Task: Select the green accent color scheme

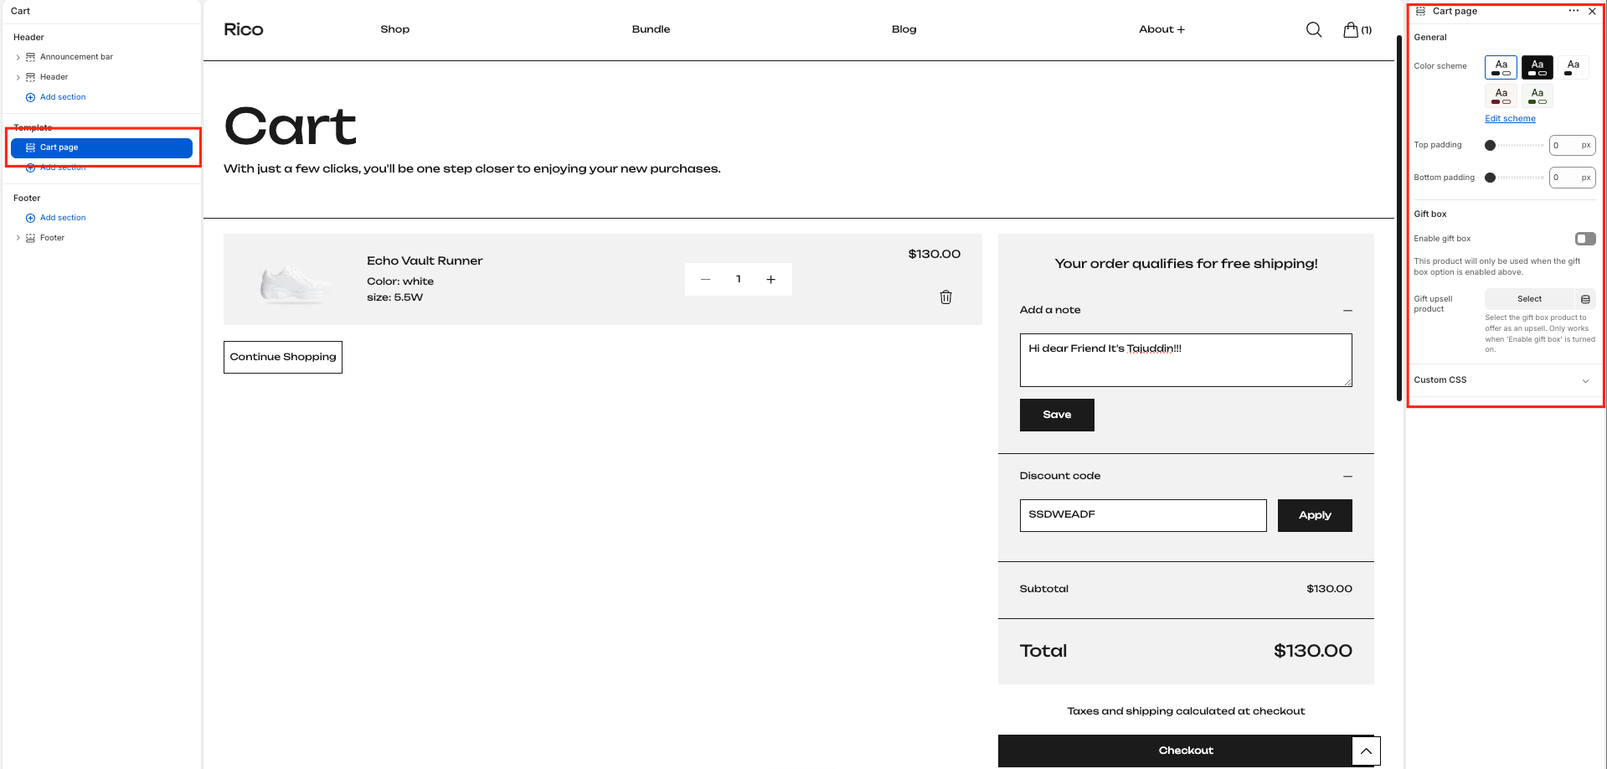Action: click(1537, 95)
